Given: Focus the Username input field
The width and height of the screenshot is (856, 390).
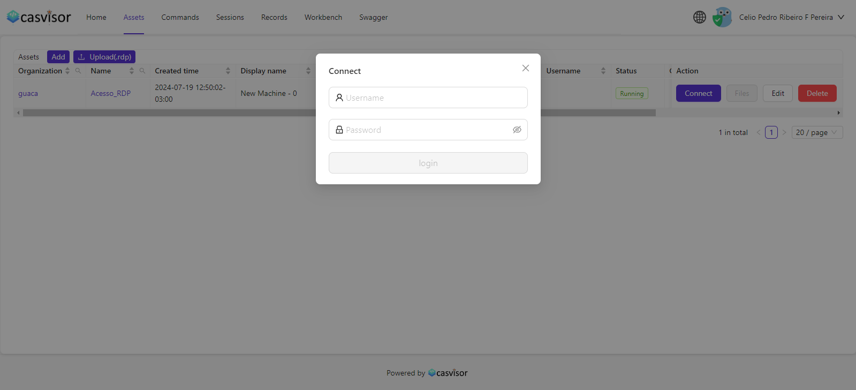Looking at the screenshot, I should click(428, 97).
